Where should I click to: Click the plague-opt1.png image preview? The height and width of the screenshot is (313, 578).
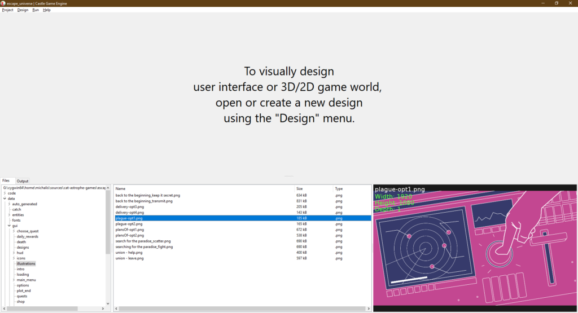tap(475, 248)
